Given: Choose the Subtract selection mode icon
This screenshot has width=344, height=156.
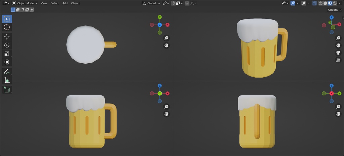Looking at the screenshot, I should (x=23, y=10).
